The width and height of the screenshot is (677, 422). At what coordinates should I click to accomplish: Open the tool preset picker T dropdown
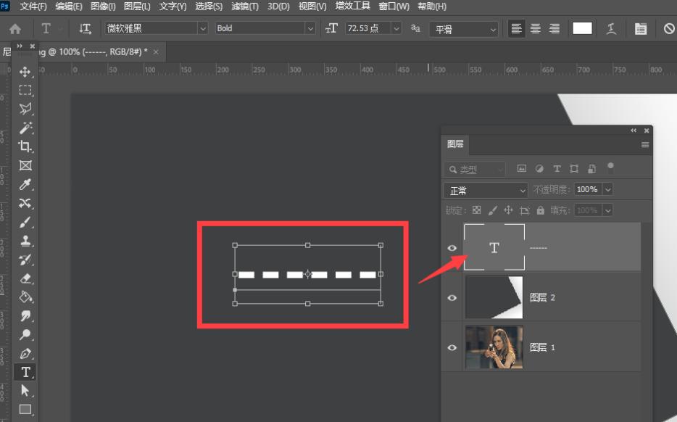51,29
